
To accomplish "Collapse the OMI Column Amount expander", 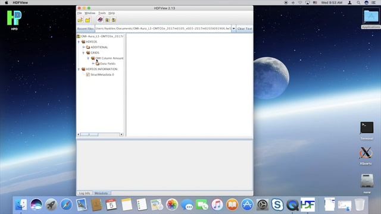I will [x=88, y=58].
